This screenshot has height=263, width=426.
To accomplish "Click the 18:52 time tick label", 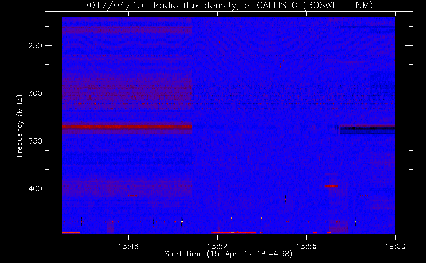I will tap(217, 246).
